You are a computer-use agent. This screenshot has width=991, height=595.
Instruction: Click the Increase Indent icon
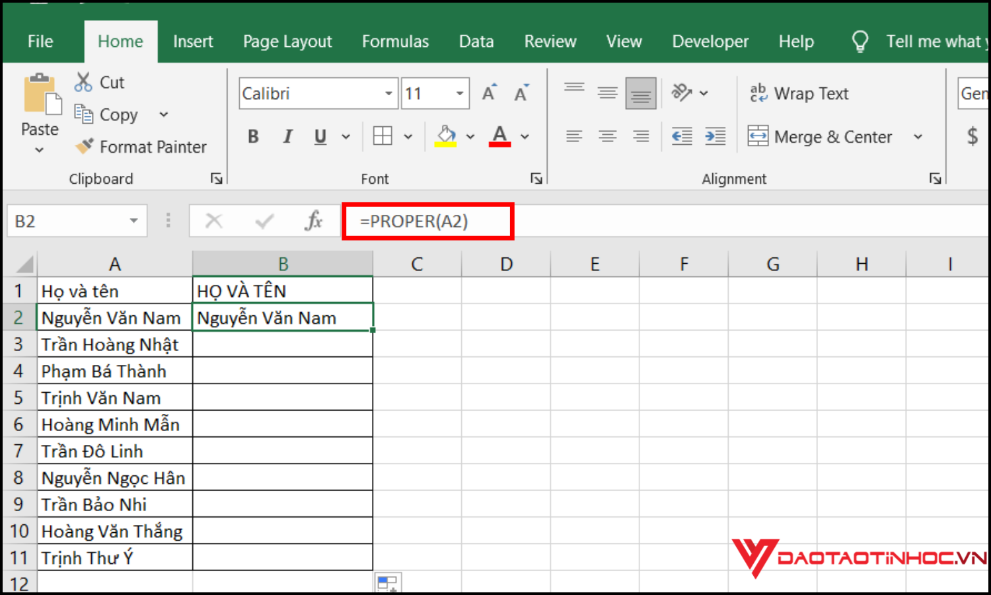pos(715,136)
